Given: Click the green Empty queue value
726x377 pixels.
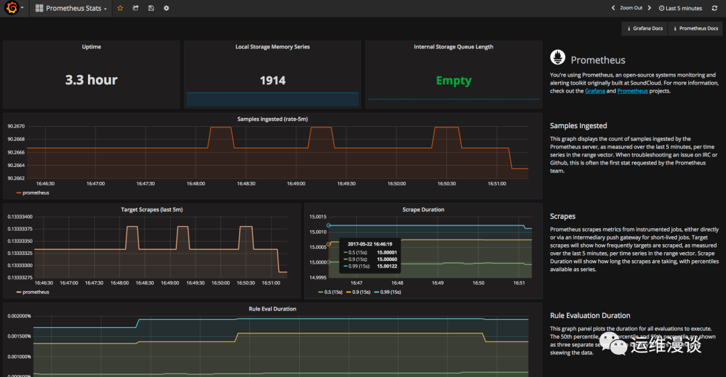Looking at the screenshot, I should click(453, 81).
